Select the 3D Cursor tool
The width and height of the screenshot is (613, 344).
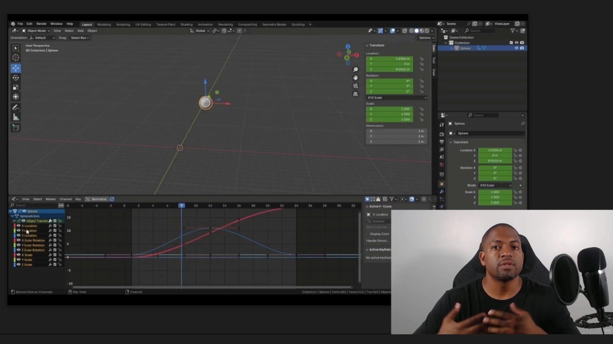point(16,57)
